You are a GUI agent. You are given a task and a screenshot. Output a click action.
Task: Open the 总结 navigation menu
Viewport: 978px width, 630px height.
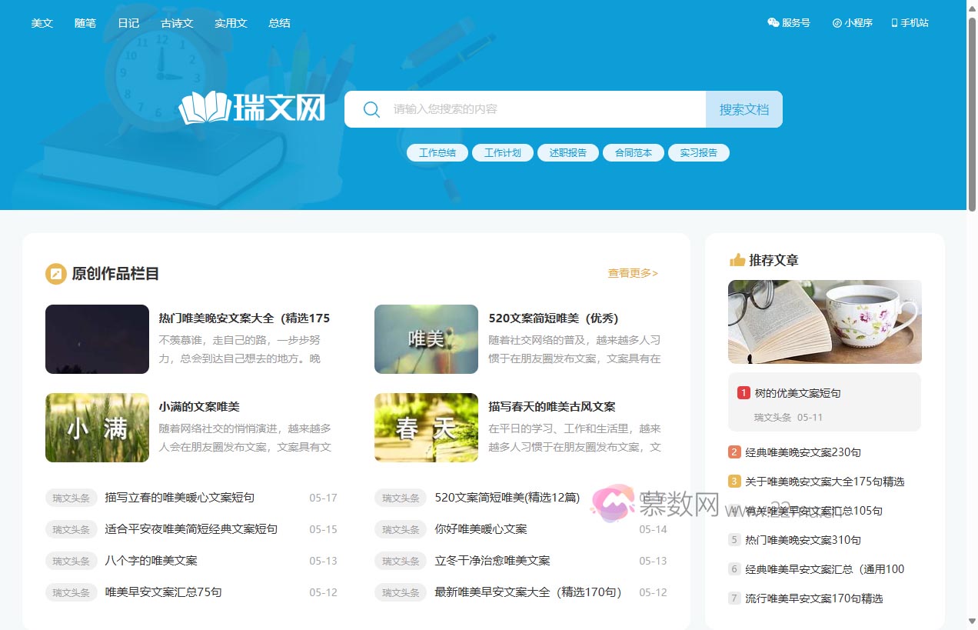point(279,22)
